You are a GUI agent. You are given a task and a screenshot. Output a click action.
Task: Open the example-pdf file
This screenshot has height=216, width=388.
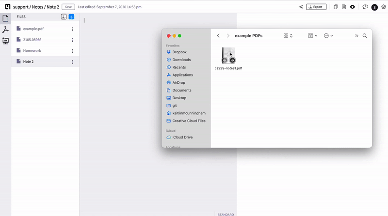(45, 29)
